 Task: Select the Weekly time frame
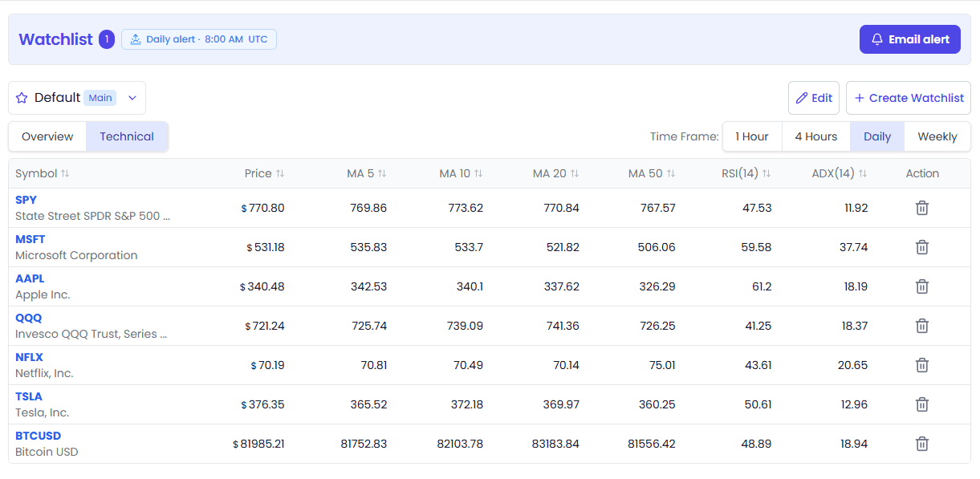pyautogui.click(x=937, y=136)
